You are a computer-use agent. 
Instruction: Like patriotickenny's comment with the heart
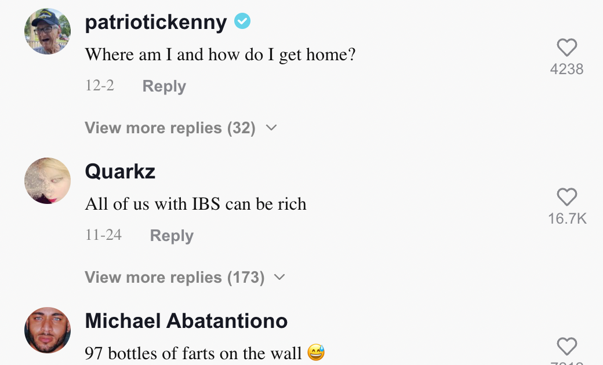(x=566, y=48)
